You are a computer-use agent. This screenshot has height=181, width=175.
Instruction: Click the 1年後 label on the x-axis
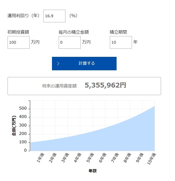(x=40, y=158)
